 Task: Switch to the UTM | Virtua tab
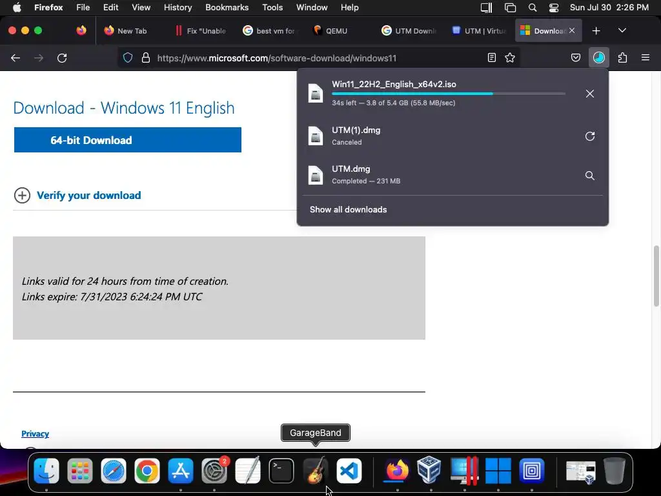[x=478, y=31]
